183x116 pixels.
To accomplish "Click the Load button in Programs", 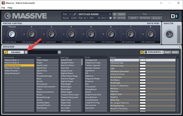I will pos(168,52).
